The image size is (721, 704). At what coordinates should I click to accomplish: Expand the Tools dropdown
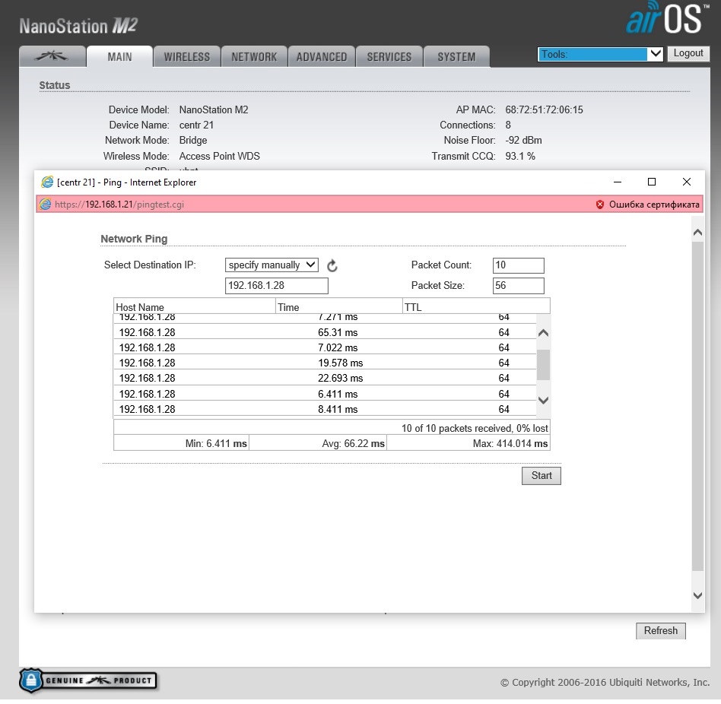coord(600,54)
